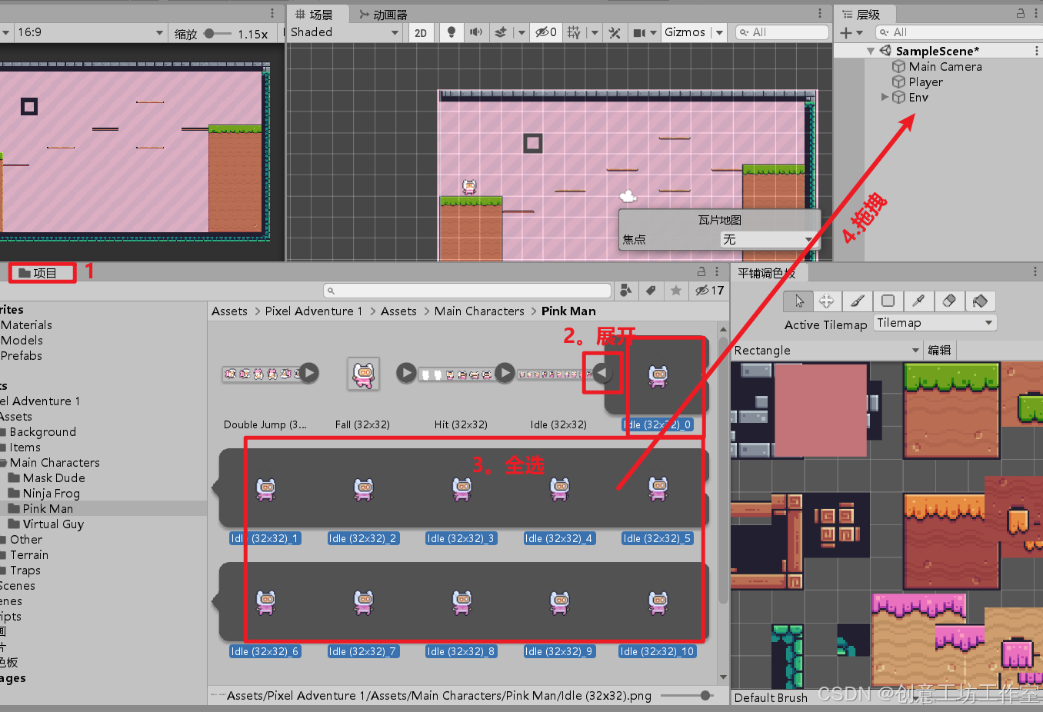The height and width of the screenshot is (712, 1043).
Task: Collapse SampleScene in Hierarchy
Action: (871, 51)
